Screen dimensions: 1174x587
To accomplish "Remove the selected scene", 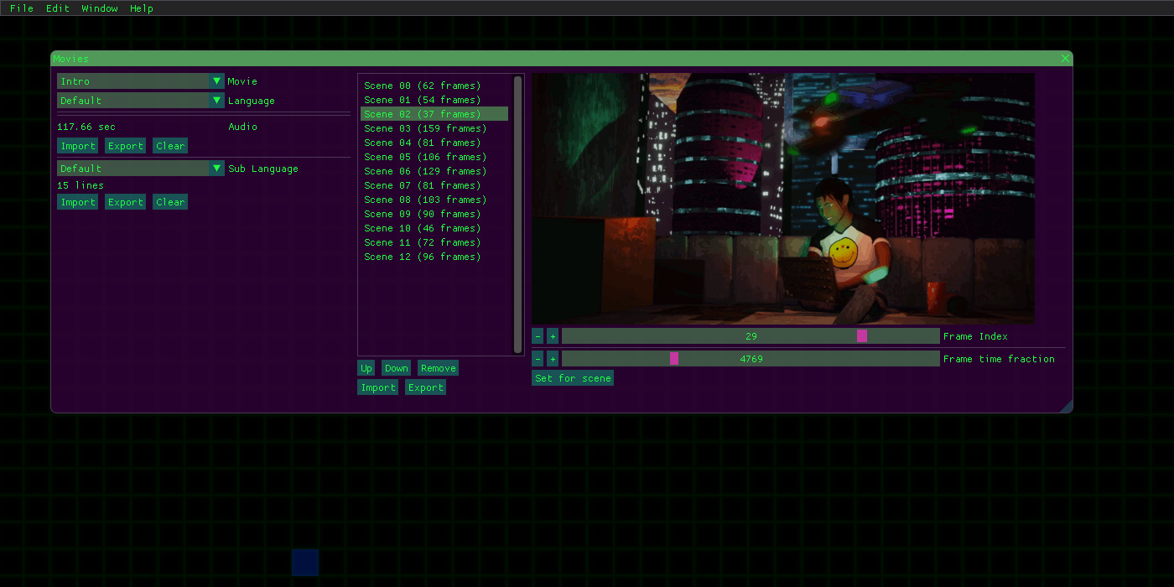I will click(x=439, y=368).
